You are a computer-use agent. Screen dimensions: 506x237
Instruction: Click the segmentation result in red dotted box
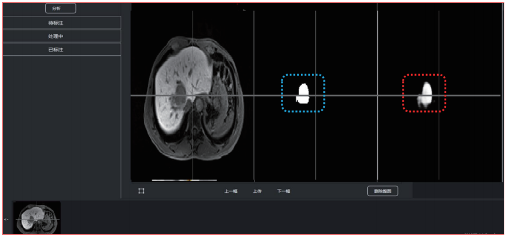click(x=425, y=93)
